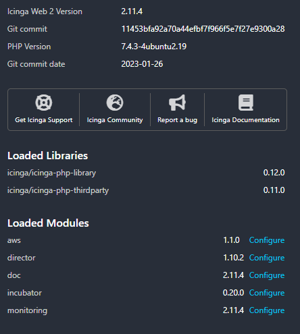Select the director module name
300x334 pixels.
tap(22, 258)
